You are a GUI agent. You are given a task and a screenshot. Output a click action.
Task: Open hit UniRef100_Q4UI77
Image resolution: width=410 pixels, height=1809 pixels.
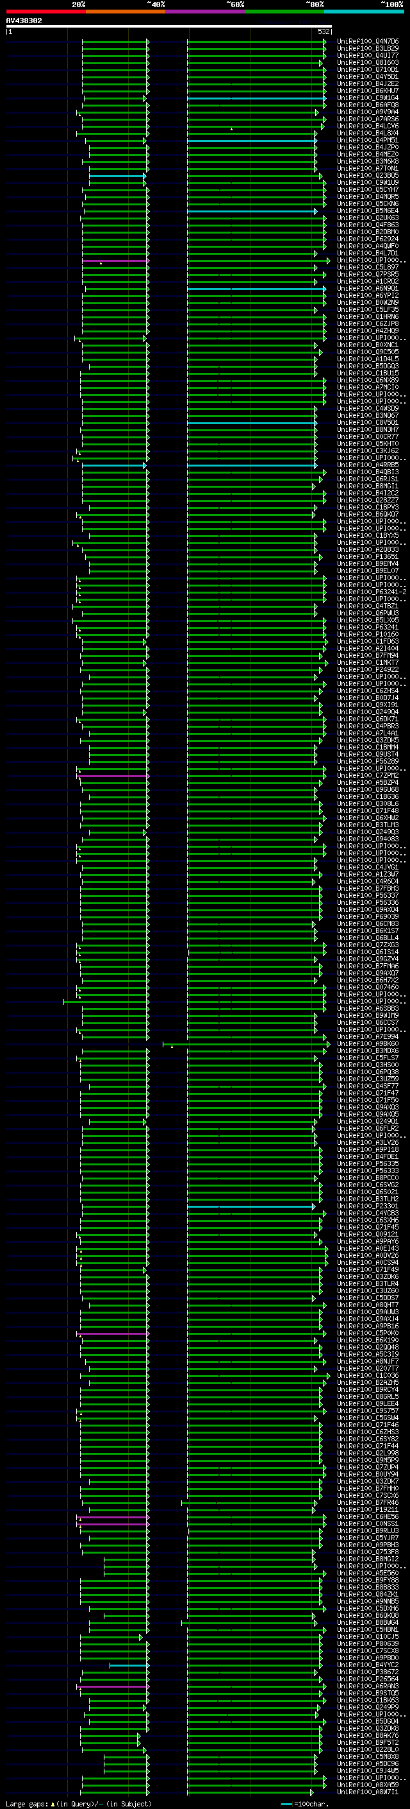pyautogui.click(x=368, y=55)
